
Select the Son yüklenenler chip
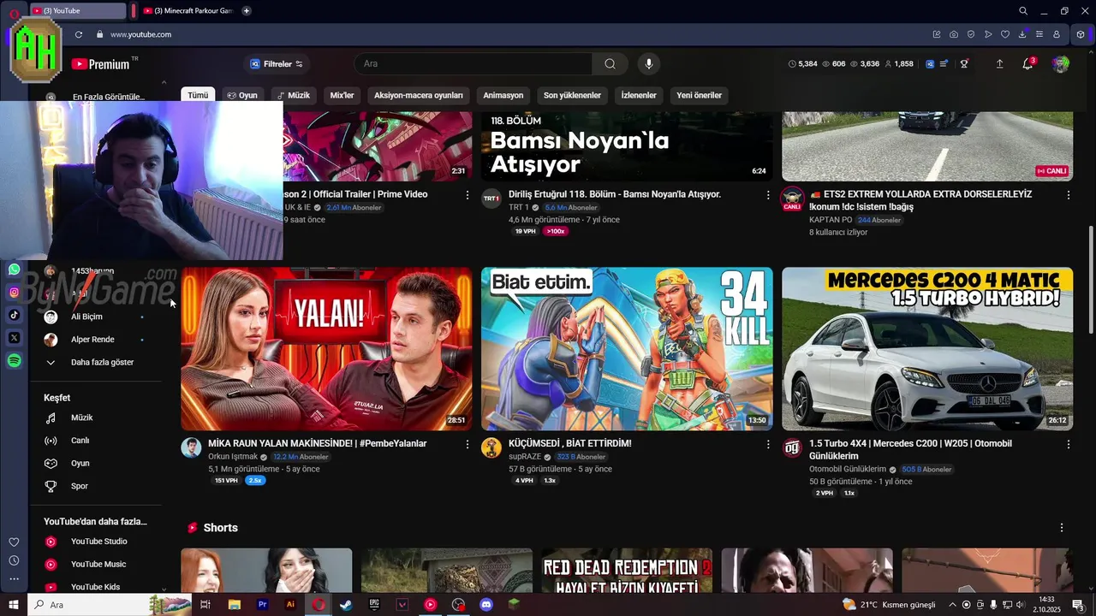(x=572, y=95)
